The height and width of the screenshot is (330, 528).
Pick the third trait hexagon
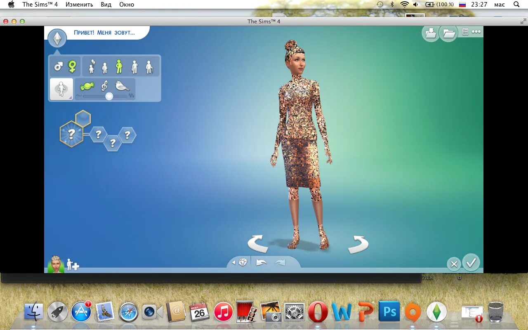point(127,135)
